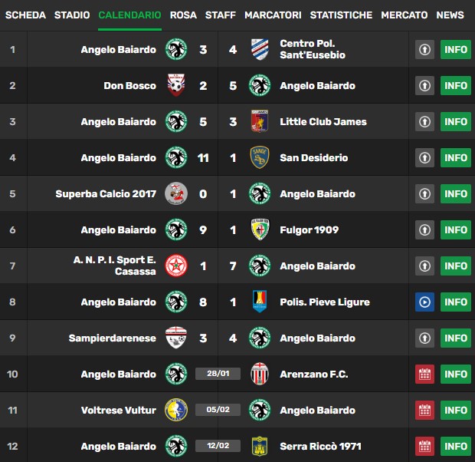
Task: Click the San Desiderio team crest
Action: tap(260, 157)
